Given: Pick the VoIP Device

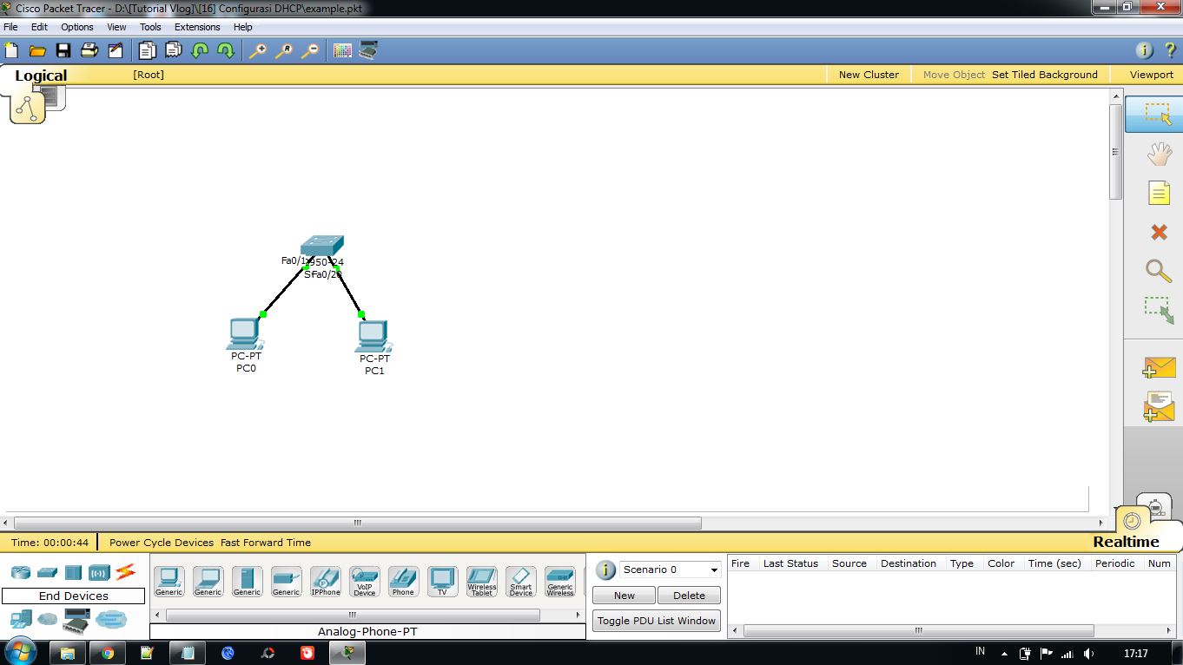Looking at the screenshot, I should coord(364,582).
